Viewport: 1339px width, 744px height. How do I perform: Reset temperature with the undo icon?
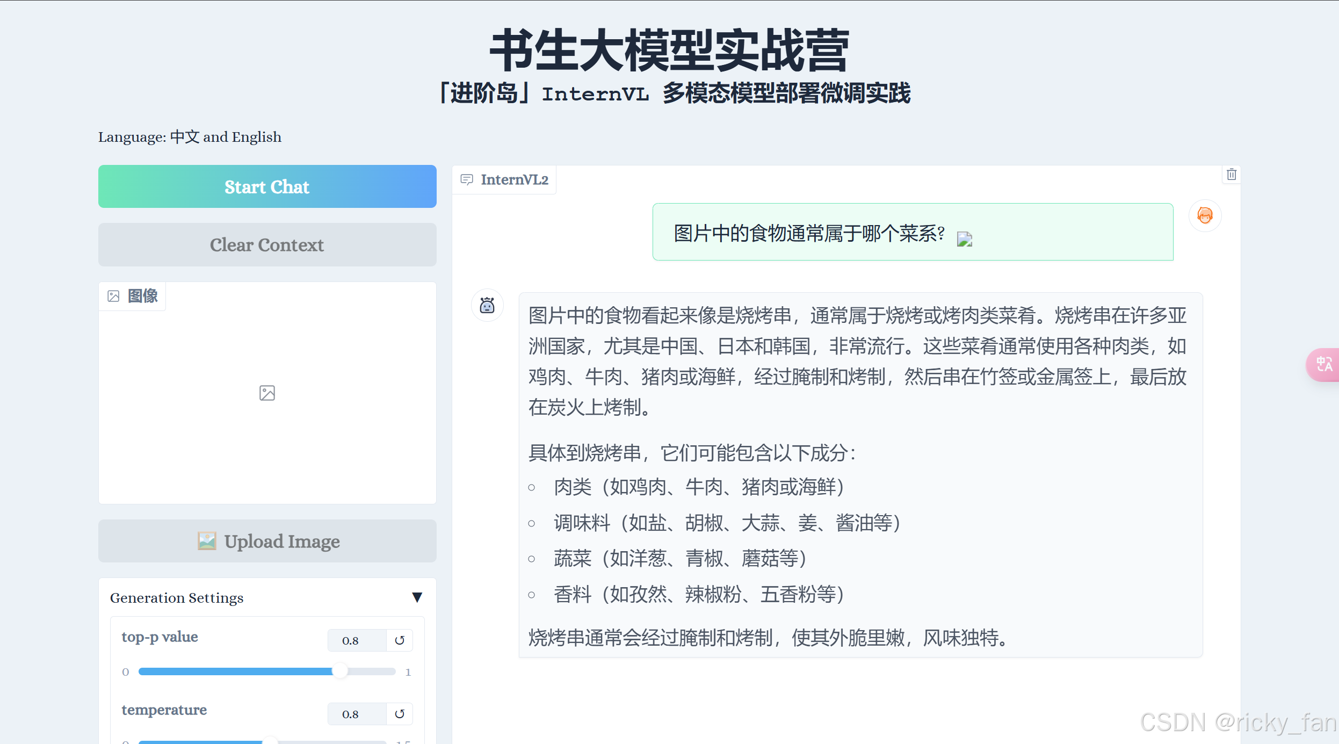pos(400,714)
